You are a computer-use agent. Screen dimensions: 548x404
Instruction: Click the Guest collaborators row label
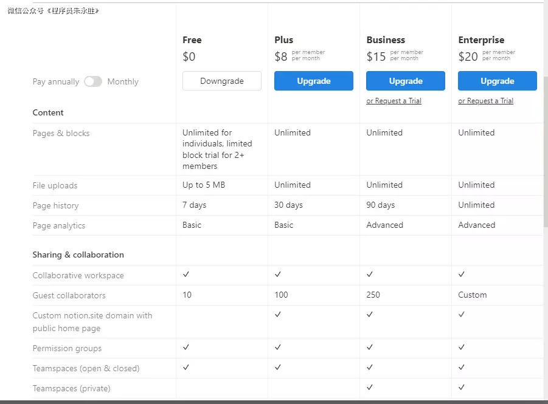[69, 295]
